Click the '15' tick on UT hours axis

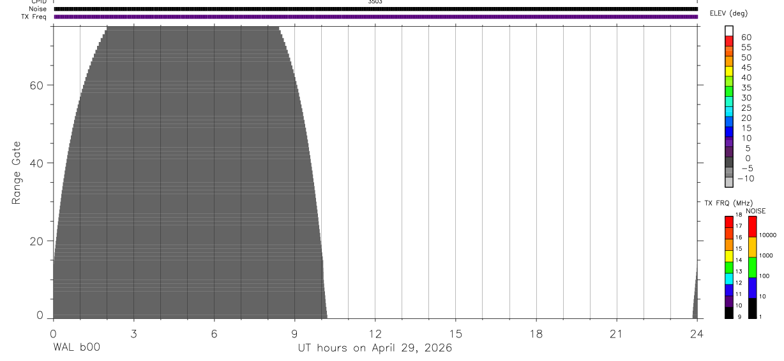[456, 333]
